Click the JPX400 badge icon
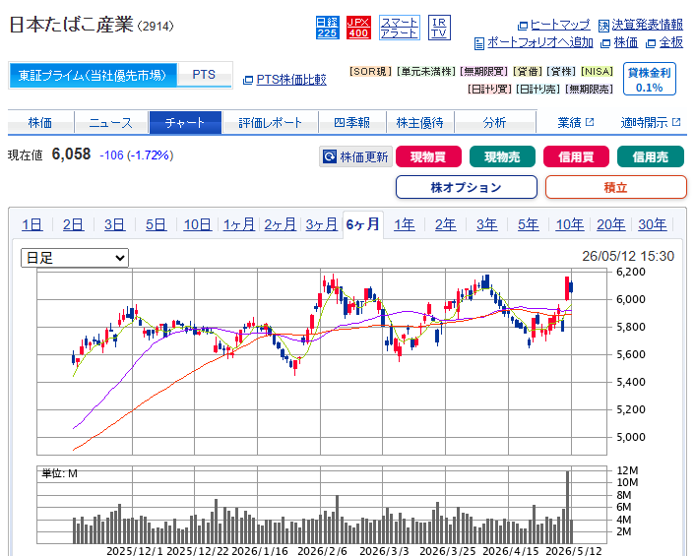The height and width of the screenshot is (556, 695). 358,28
